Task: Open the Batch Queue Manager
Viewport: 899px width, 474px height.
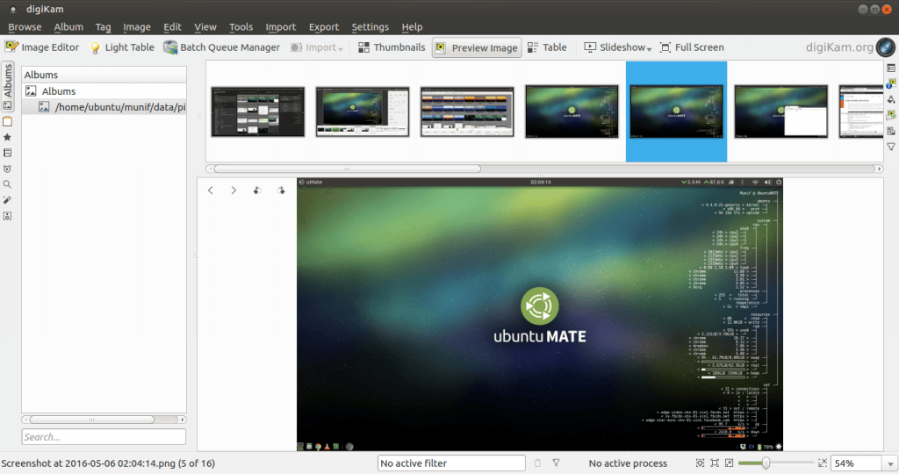Action: 221,47
